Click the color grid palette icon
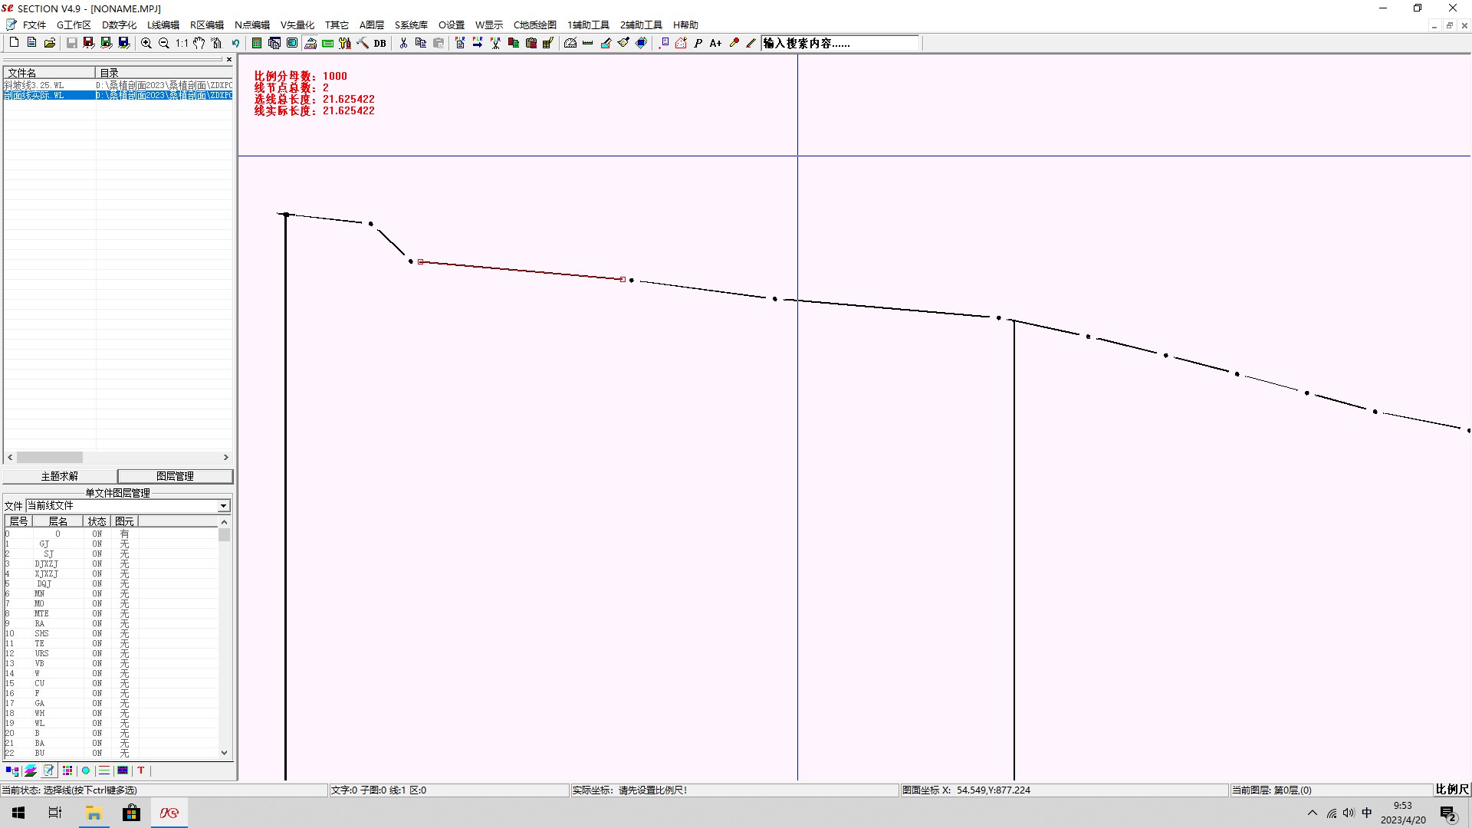Screen dimensions: 1472x828 (x=67, y=770)
